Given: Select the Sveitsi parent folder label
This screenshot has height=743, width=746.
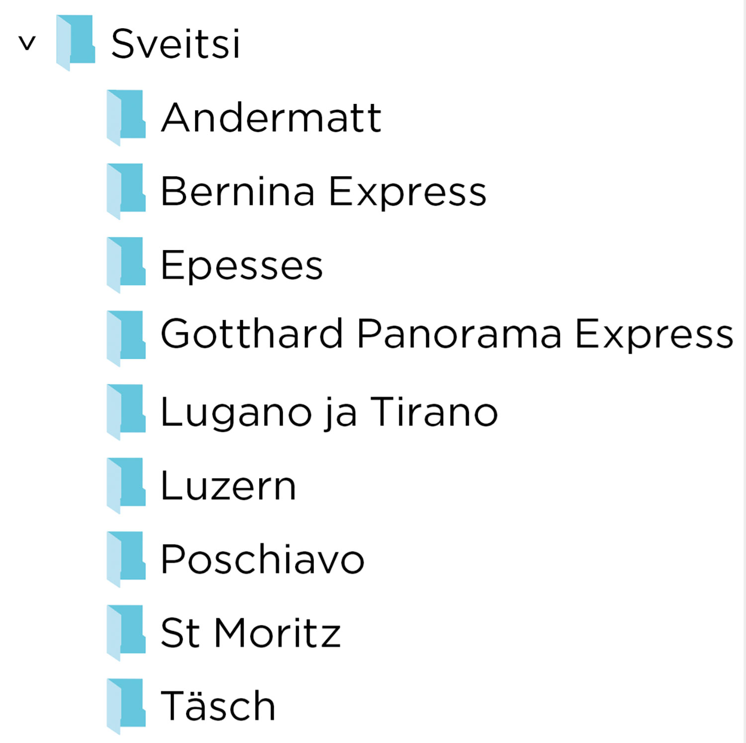Looking at the screenshot, I should tap(175, 44).
